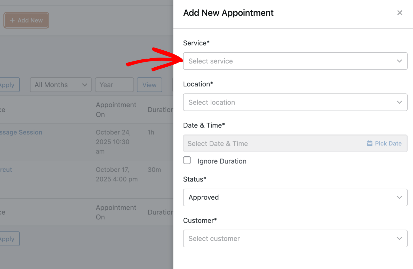
Task: Click the Add New appointment button
Action: [x=26, y=20]
